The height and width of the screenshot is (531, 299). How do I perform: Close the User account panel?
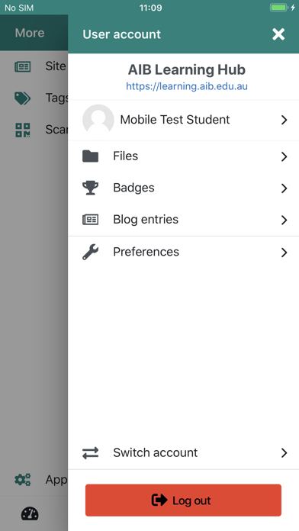[x=278, y=34]
